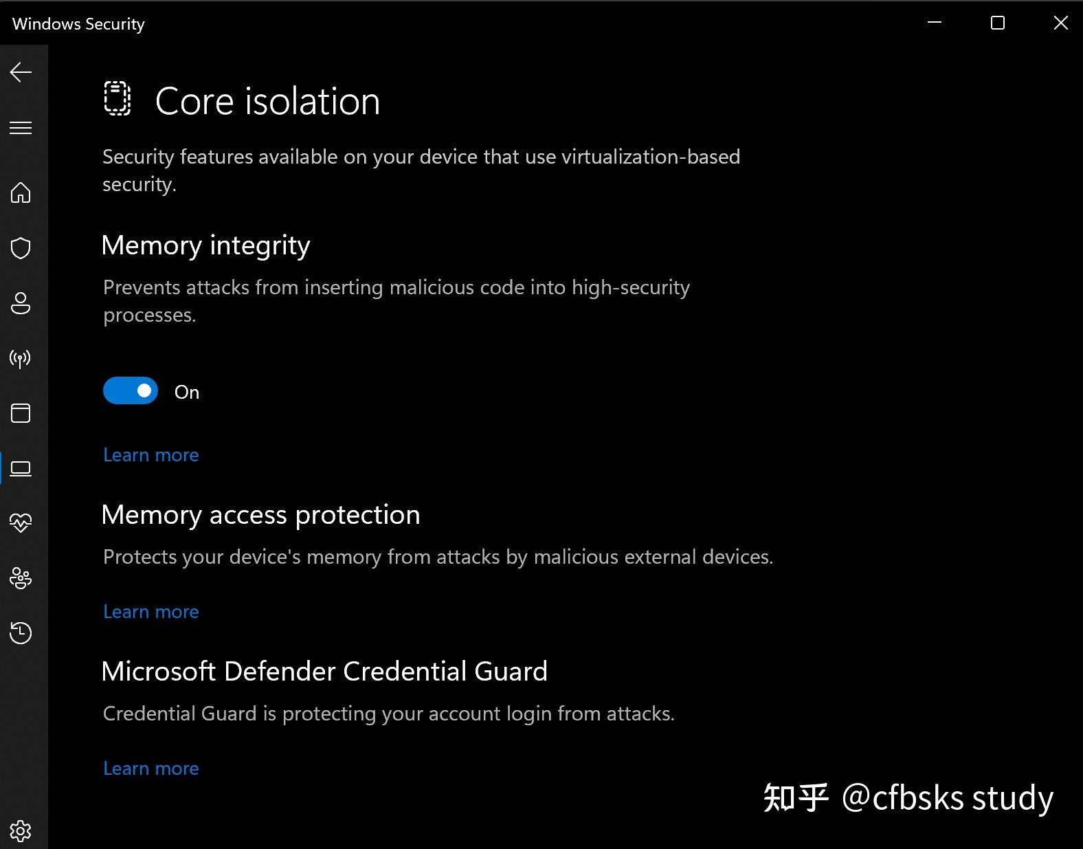Open App & browser control
Screen dimensions: 1083x849
click(21, 413)
